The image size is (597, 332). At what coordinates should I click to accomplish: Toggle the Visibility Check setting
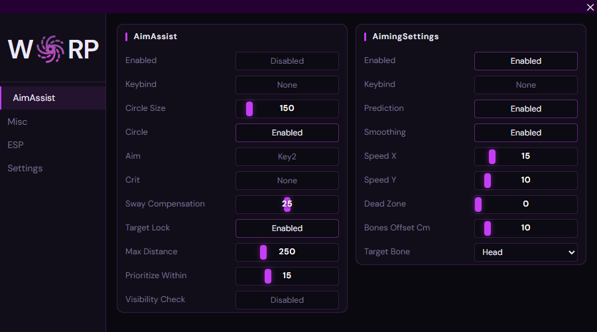tap(287, 300)
